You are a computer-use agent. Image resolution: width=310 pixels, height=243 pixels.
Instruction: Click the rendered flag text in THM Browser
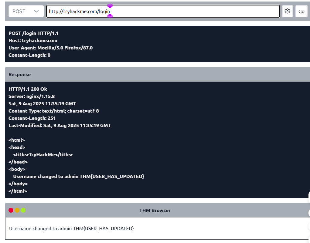[x=103, y=228]
